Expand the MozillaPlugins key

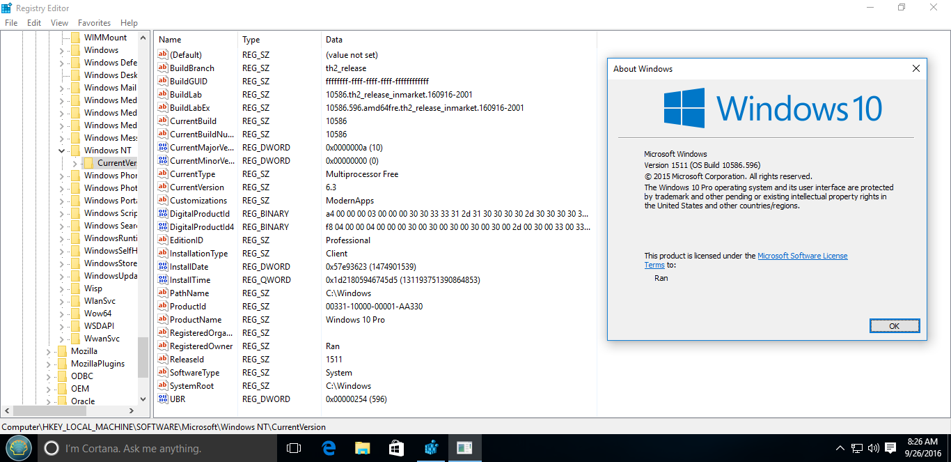(x=48, y=364)
